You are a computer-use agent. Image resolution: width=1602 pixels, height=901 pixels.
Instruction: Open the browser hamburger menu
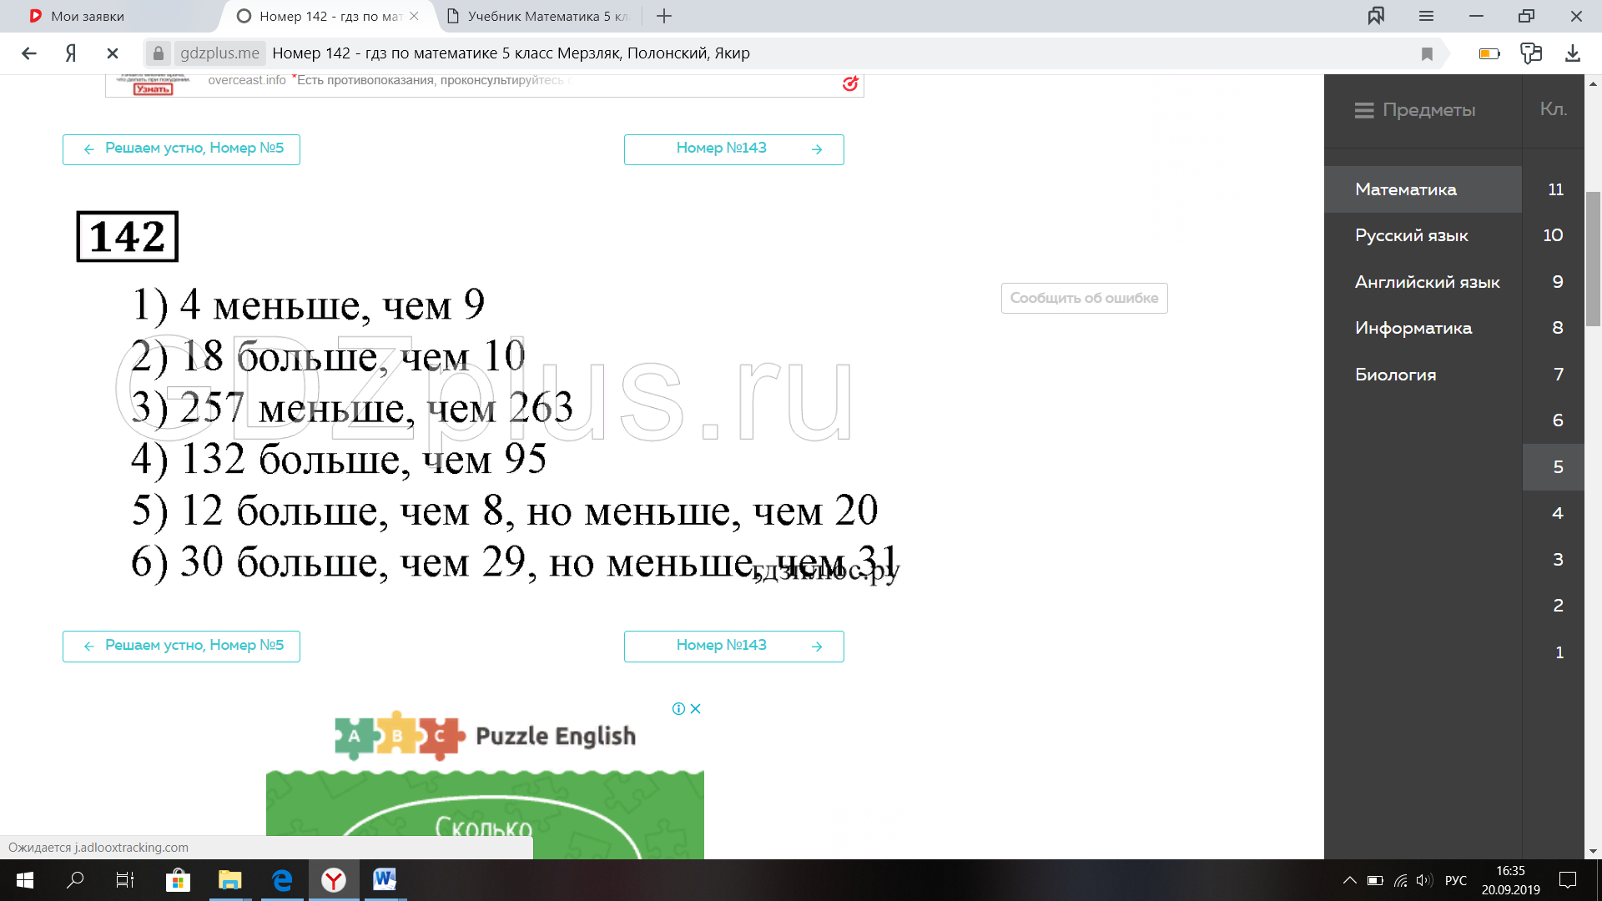coord(1426,16)
